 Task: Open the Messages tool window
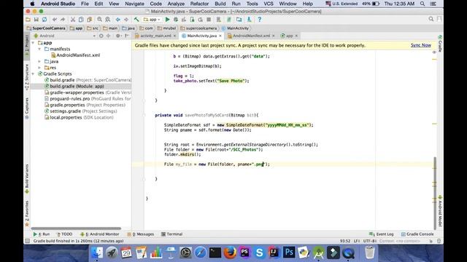(x=141, y=234)
